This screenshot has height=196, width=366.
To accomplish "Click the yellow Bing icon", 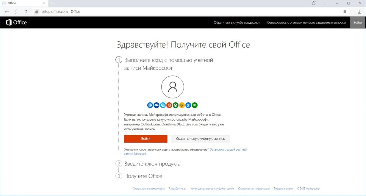I will tap(182, 105).
